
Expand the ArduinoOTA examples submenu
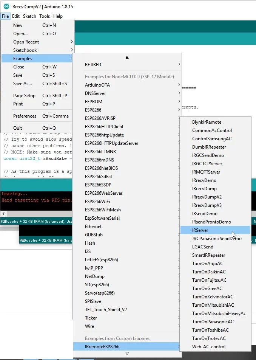pyautogui.click(x=127, y=85)
